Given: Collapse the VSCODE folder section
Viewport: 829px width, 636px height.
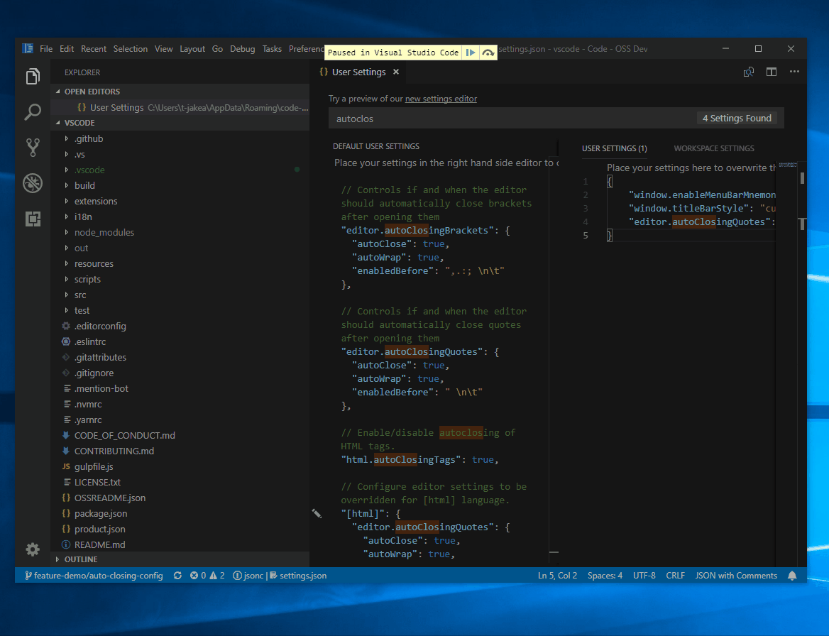Looking at the screenshot, I should pos(180,123).
